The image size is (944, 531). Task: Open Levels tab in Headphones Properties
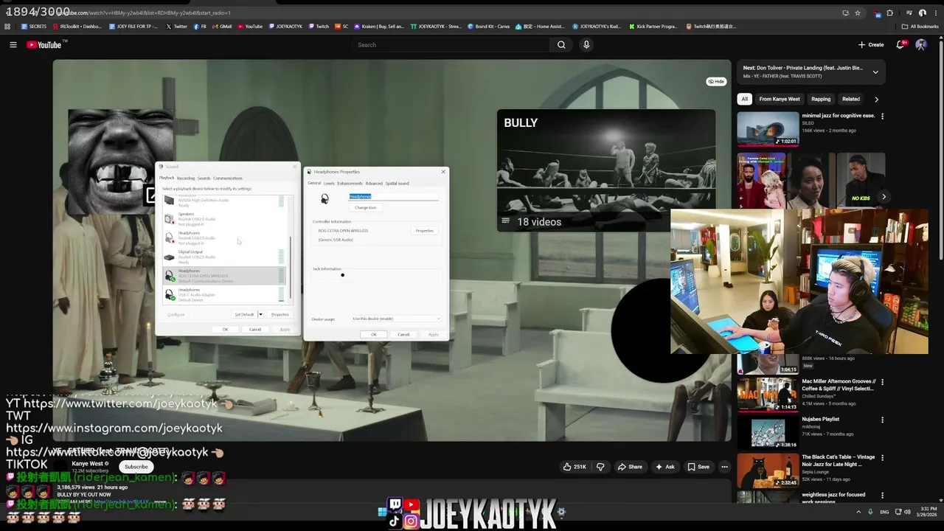tap(329, 183)
